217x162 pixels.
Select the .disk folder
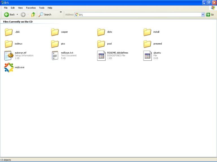(9, 32)
